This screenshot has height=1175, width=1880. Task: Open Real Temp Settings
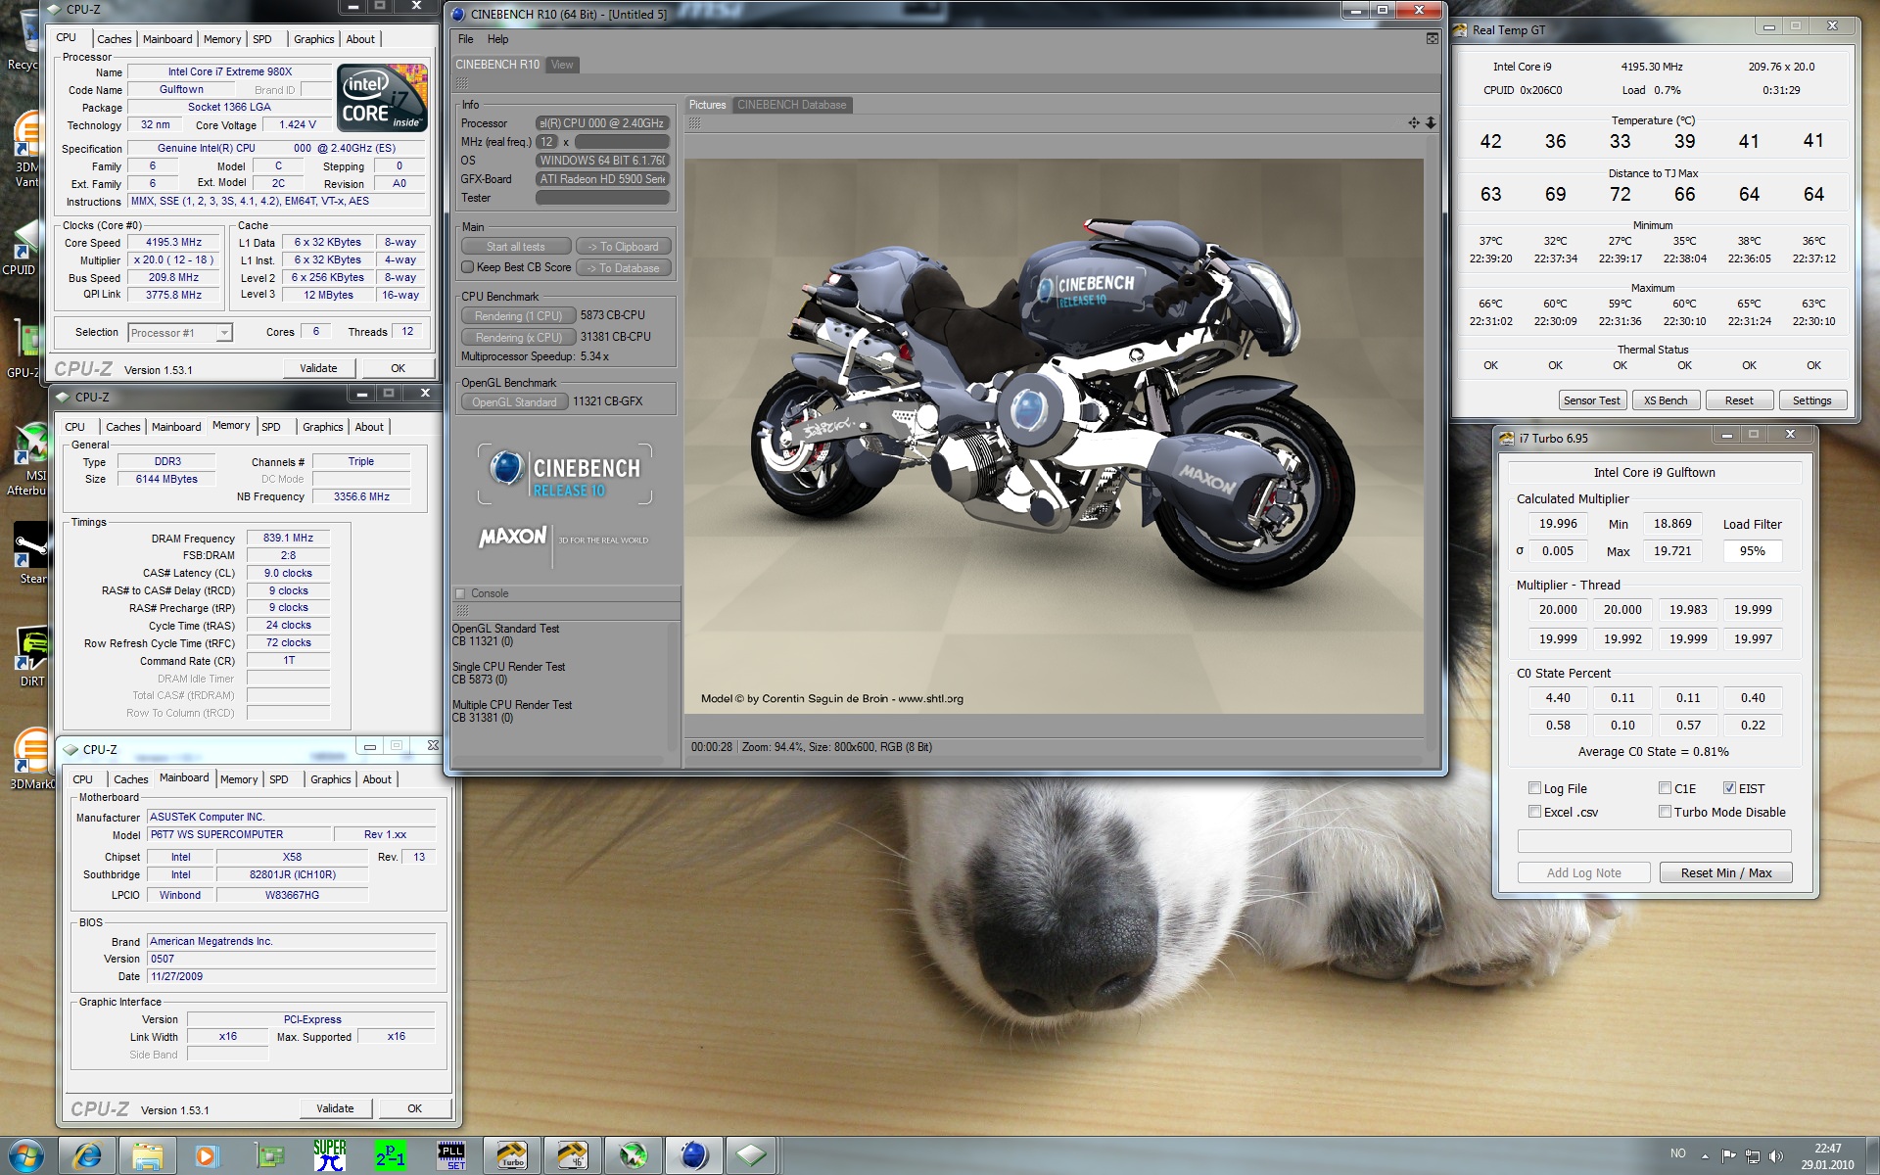[1811, 400]
